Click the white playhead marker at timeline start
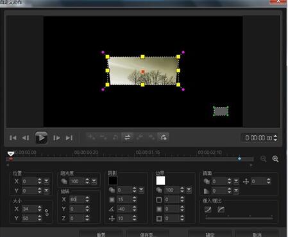Screen dimensions: 288x237 coord(11,154)
